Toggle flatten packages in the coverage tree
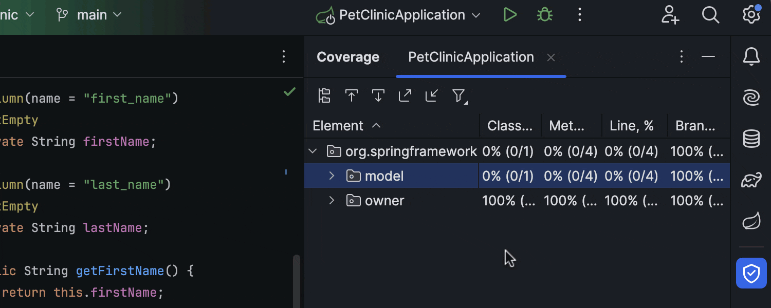 [x=324, y=95]
